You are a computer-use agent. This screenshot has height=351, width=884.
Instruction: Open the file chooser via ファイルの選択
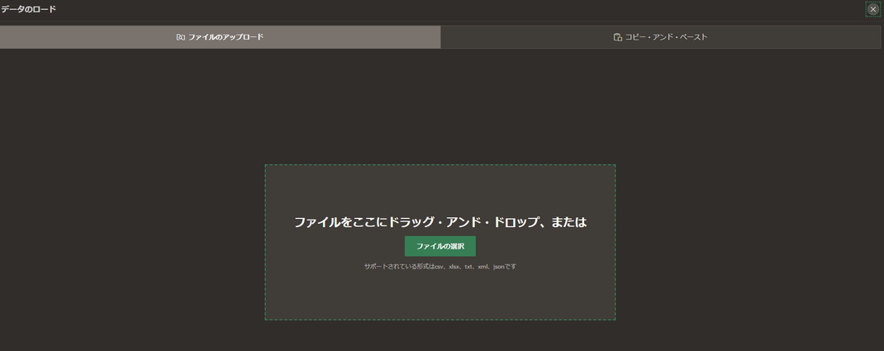pyautogui.click(x=440, y=246)
